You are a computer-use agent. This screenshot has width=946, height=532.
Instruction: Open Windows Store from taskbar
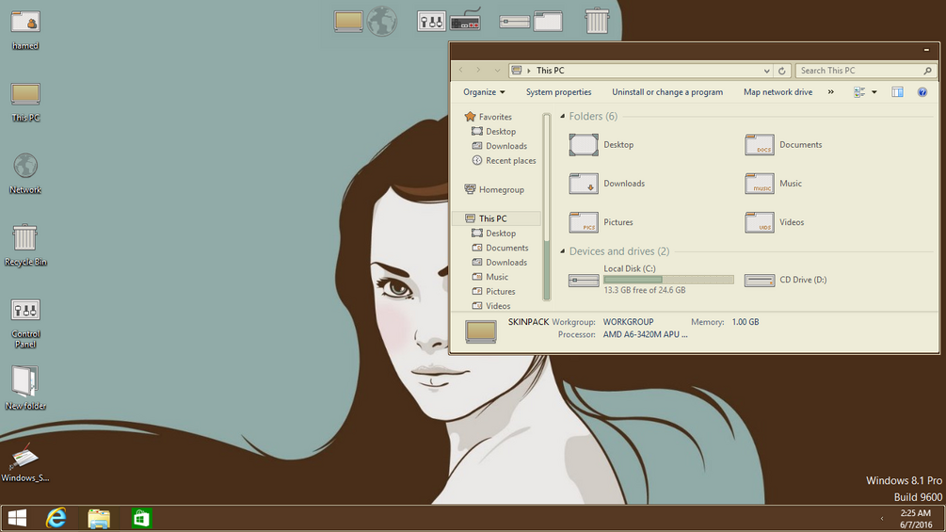tap(141, 518)
